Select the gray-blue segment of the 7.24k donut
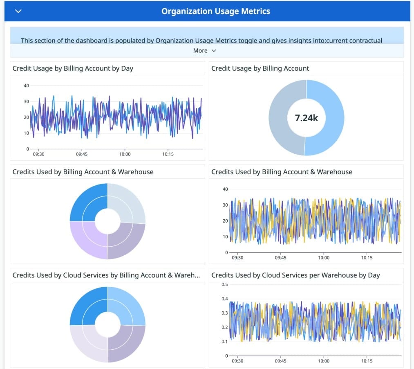414x369 pixels. point(278,118)
